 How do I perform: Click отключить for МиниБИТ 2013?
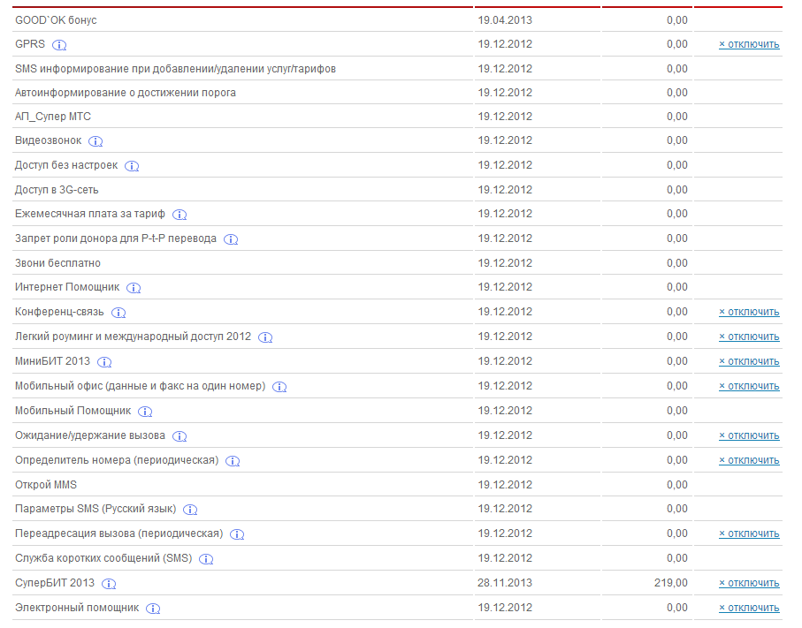749,361
